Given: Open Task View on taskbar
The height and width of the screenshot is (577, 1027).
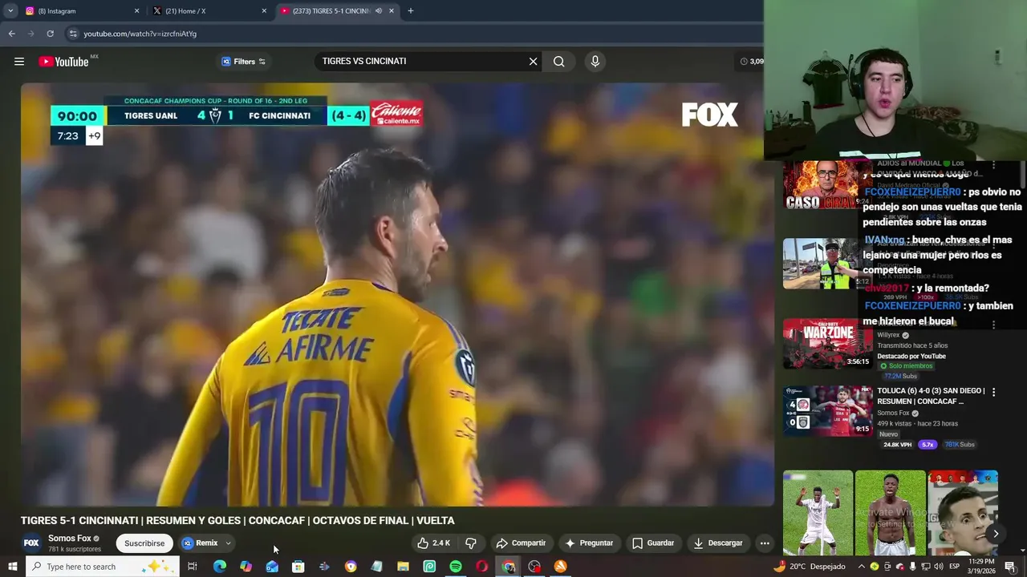Looking at the screenshot, I should coord(193,567).
